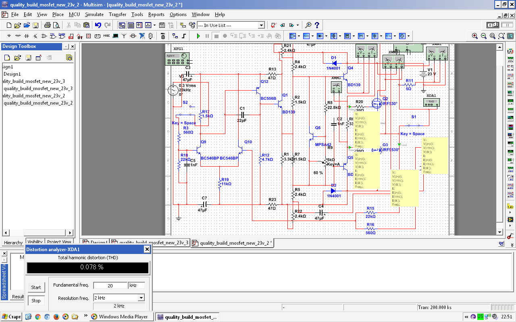The width and height of the screenshot is (516, 322).
Task: Click the Zoom out magnifier icon
Action: 484,36
